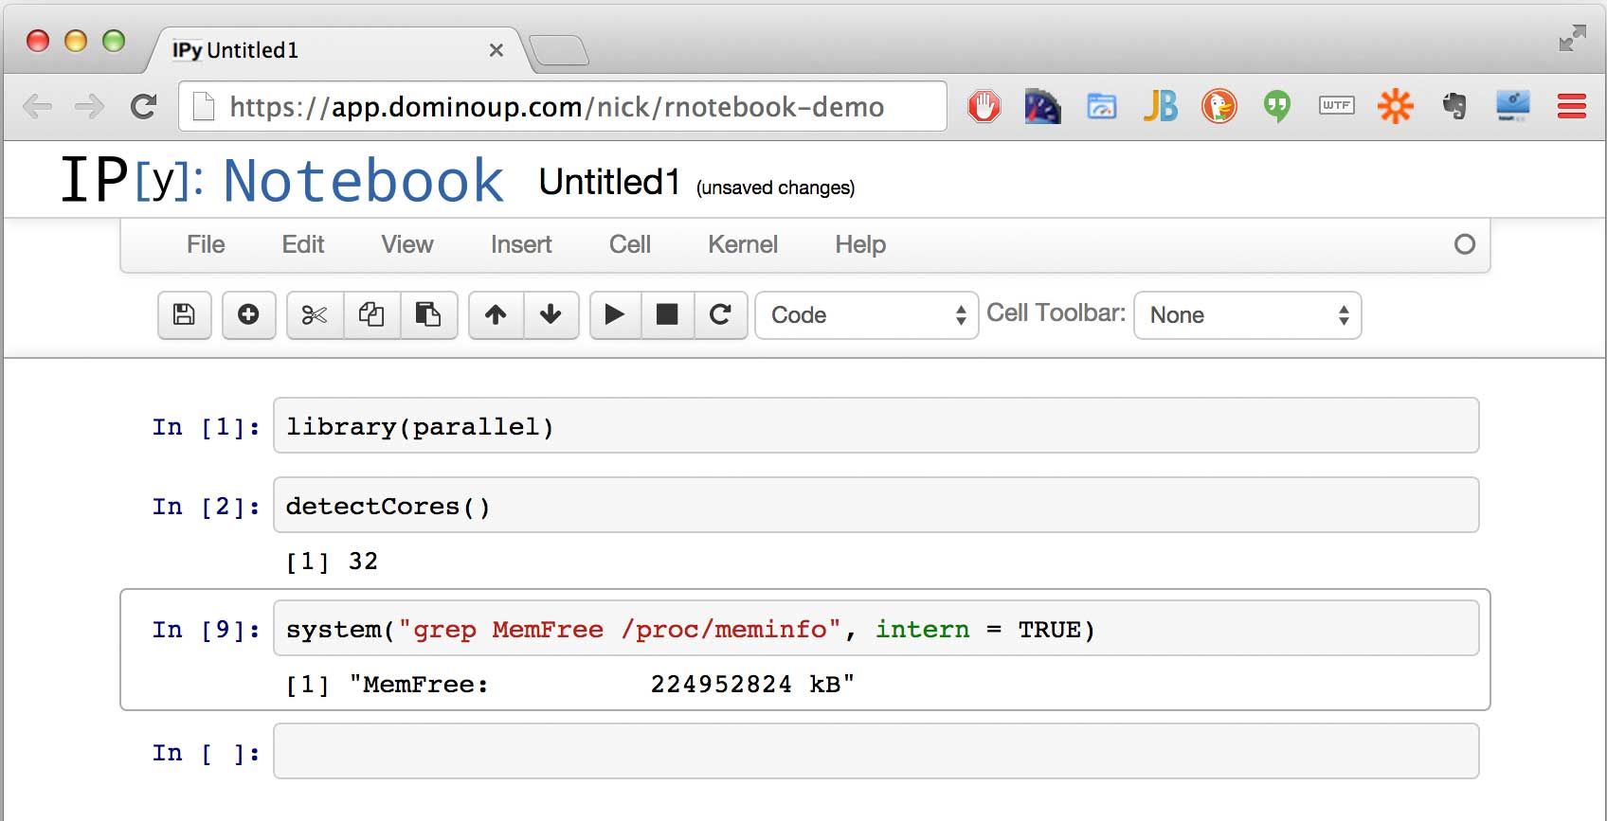Screen dimensions: 1607x821
Task: Move selected cell up
Action: pyautogui.click(x=496, y=314)
